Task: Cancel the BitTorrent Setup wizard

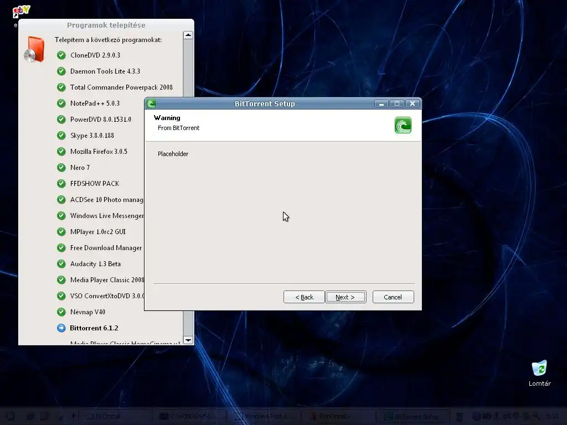Action: 393,297
